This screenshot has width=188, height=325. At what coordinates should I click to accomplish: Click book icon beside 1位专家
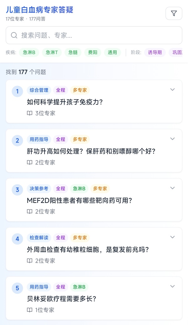[30, 310]
